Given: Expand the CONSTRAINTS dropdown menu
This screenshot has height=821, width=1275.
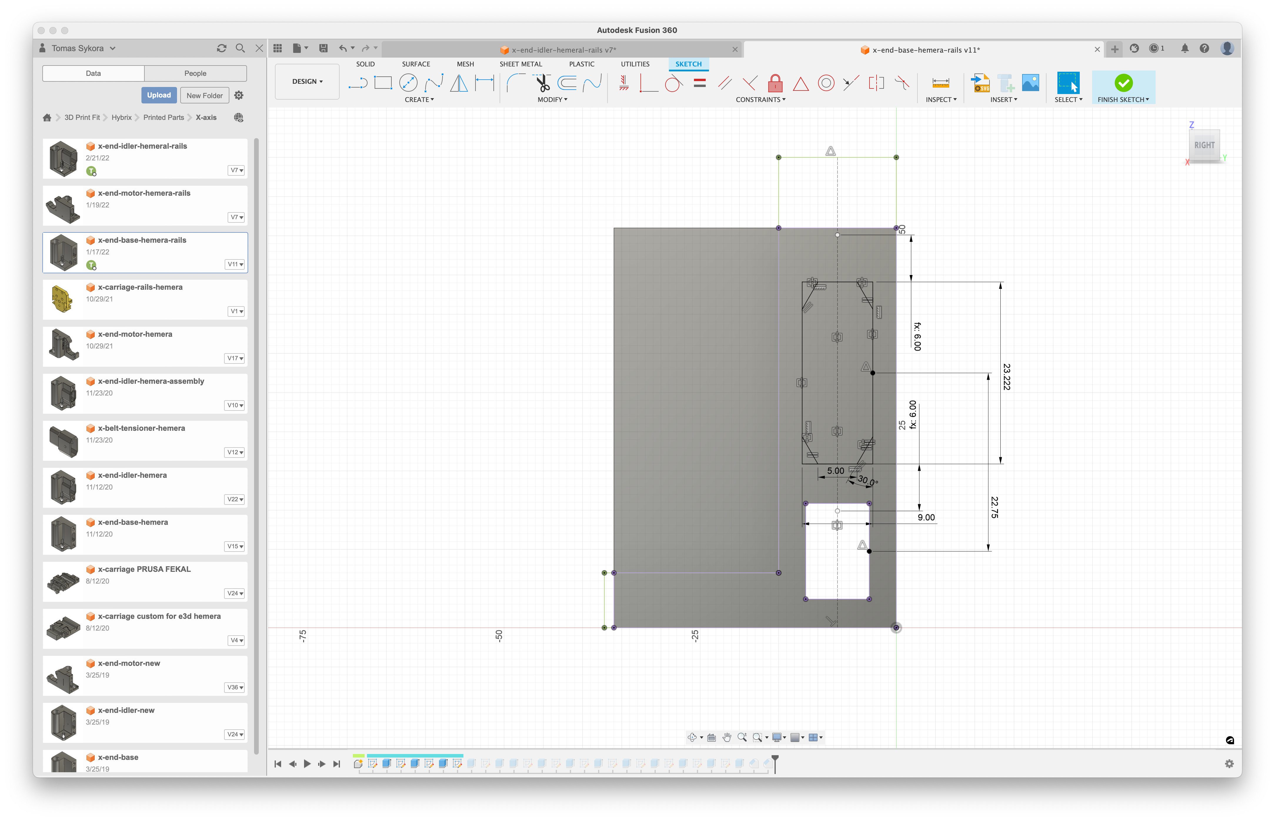Looking at the screenshot, I should tap(760, 100).
